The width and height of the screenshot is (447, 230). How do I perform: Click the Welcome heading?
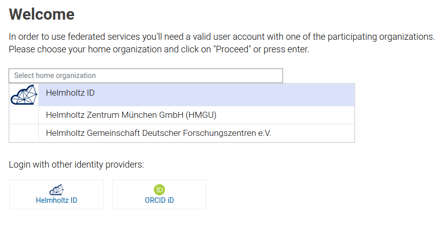41,14
